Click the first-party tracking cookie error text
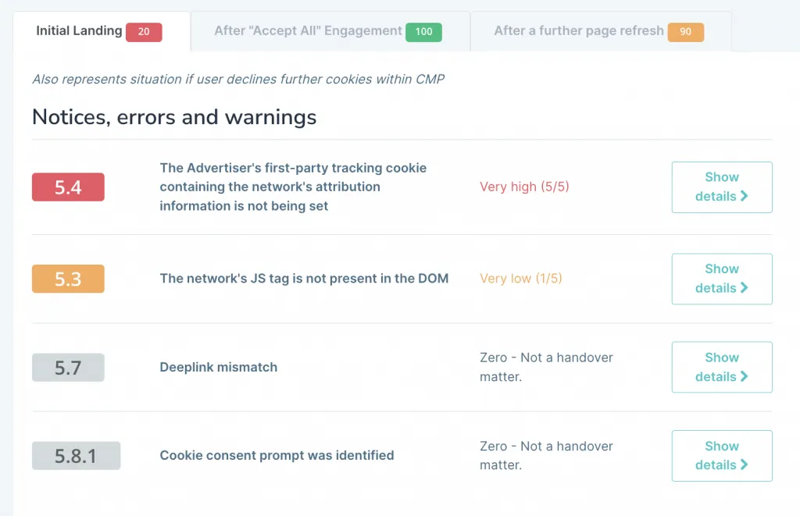 point(293,187)
